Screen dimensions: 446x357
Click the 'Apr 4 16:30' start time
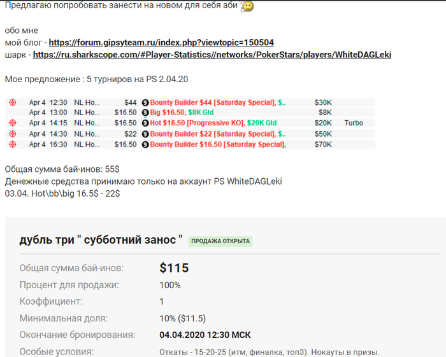(48, 144)
